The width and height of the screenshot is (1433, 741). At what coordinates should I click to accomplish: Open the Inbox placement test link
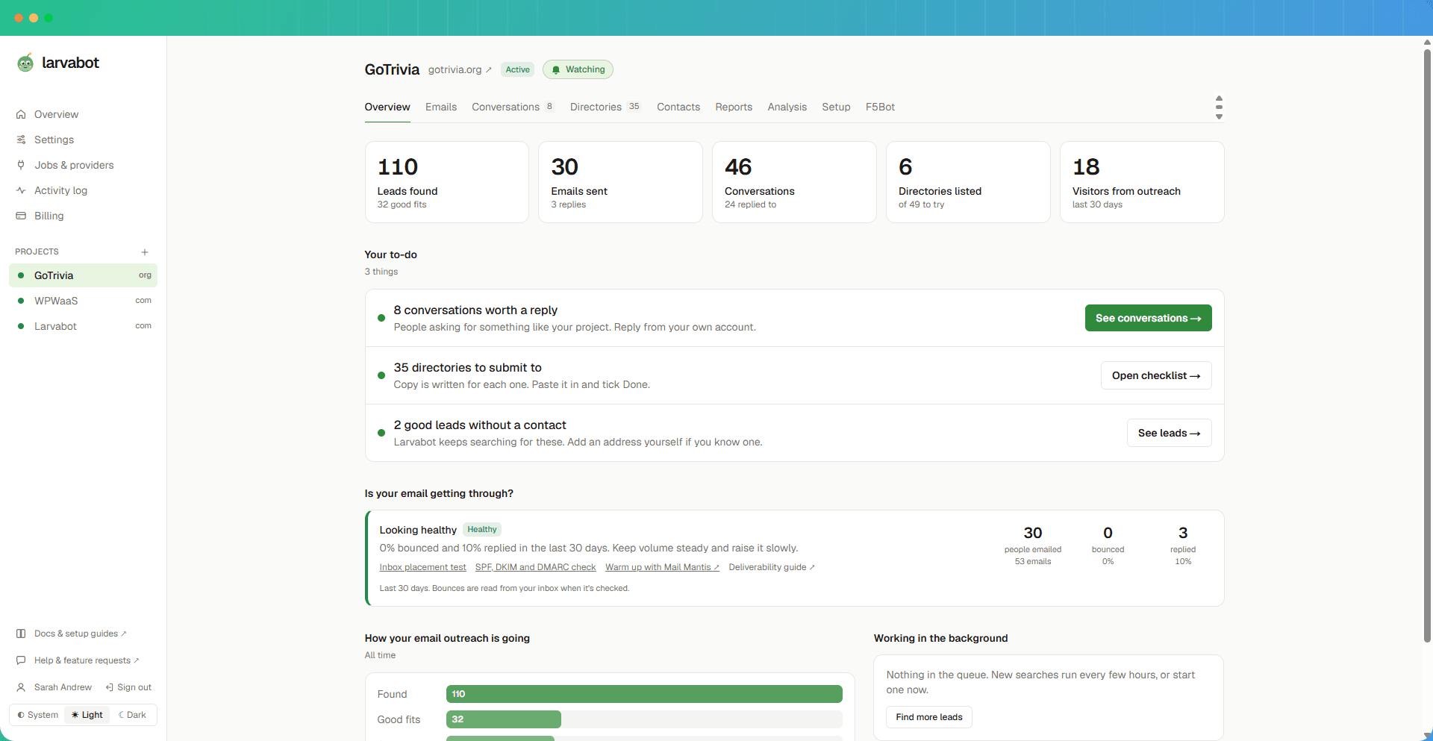(422, 567)
